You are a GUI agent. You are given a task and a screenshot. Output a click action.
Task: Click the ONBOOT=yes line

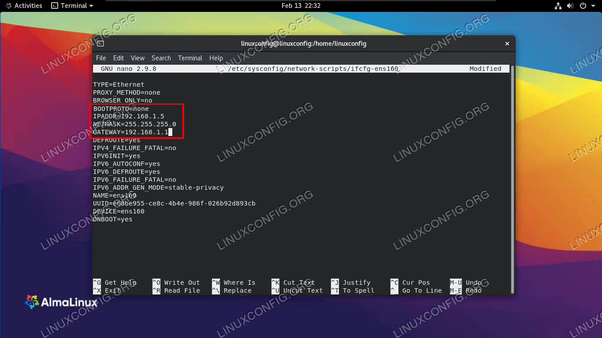tap(113, 219)
